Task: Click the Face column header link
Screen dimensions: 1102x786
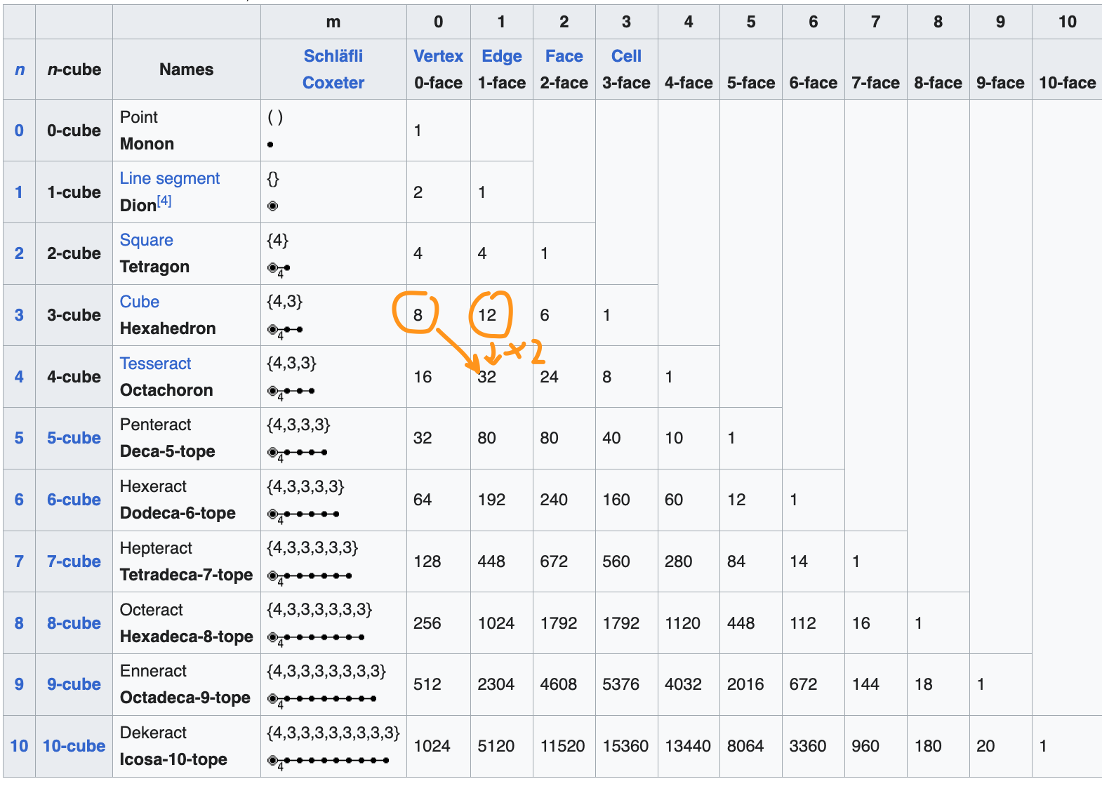Action: point(564,56)
